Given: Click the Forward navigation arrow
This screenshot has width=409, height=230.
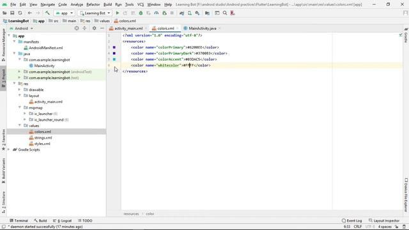Looking at the screenshot, I should [x=38, y=13].
